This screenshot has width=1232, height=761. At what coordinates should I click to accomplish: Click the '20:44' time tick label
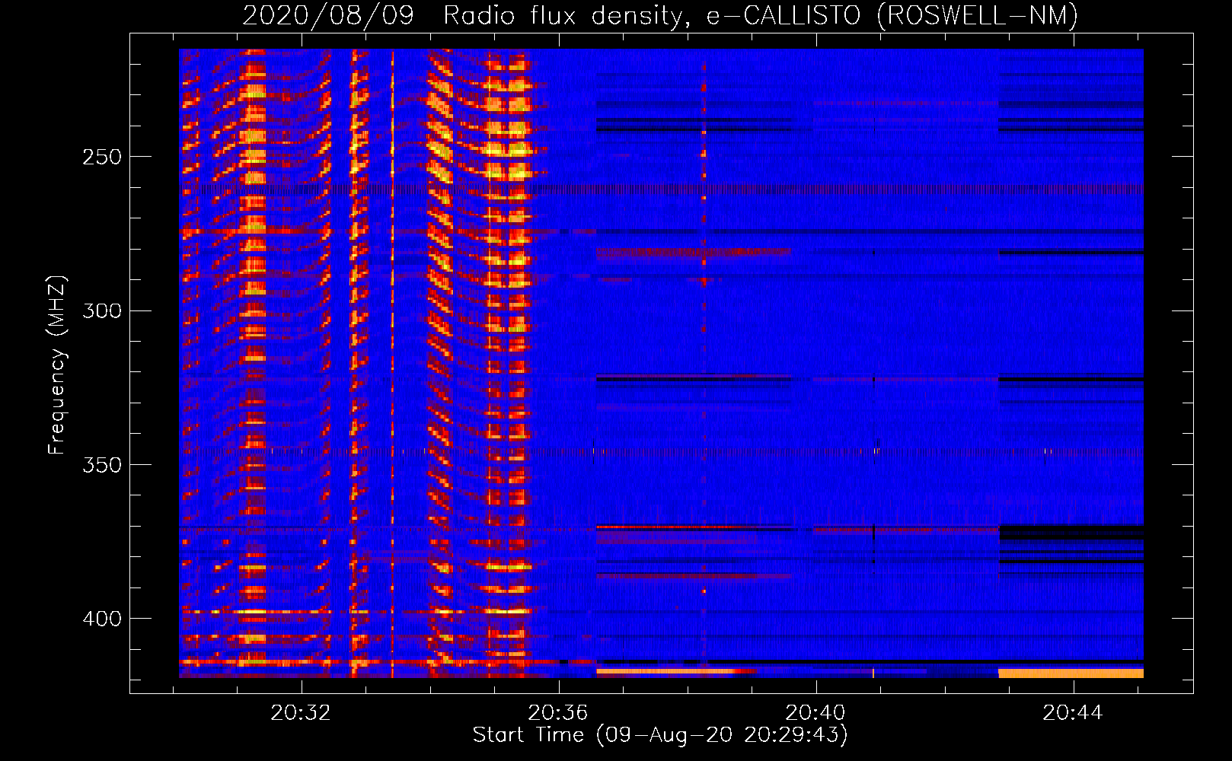tap(1073, 712)
